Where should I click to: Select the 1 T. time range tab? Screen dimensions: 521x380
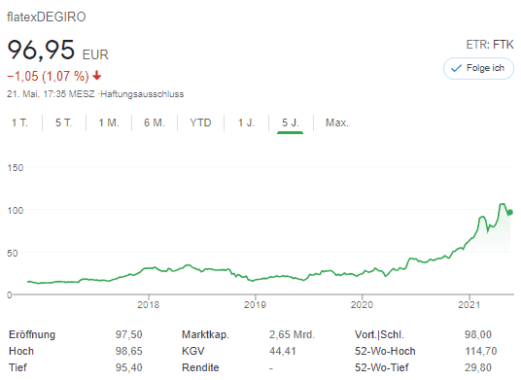[20, 122]
